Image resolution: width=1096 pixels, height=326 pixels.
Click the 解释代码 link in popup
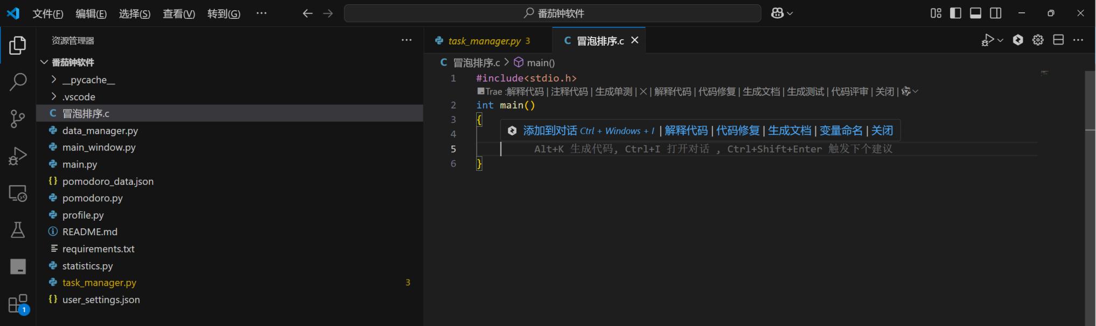pyautogui.click(x=686, y=131)
